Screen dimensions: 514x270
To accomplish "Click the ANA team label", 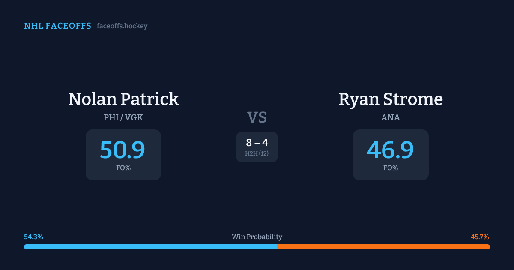I will tap(391, 117).
